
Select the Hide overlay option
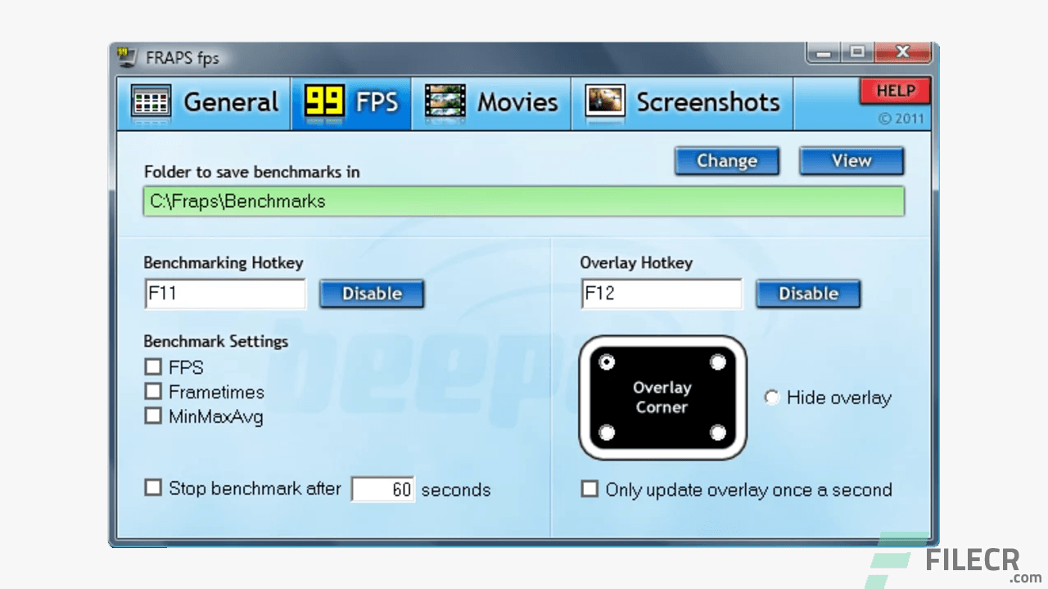[x=771, y=398]
